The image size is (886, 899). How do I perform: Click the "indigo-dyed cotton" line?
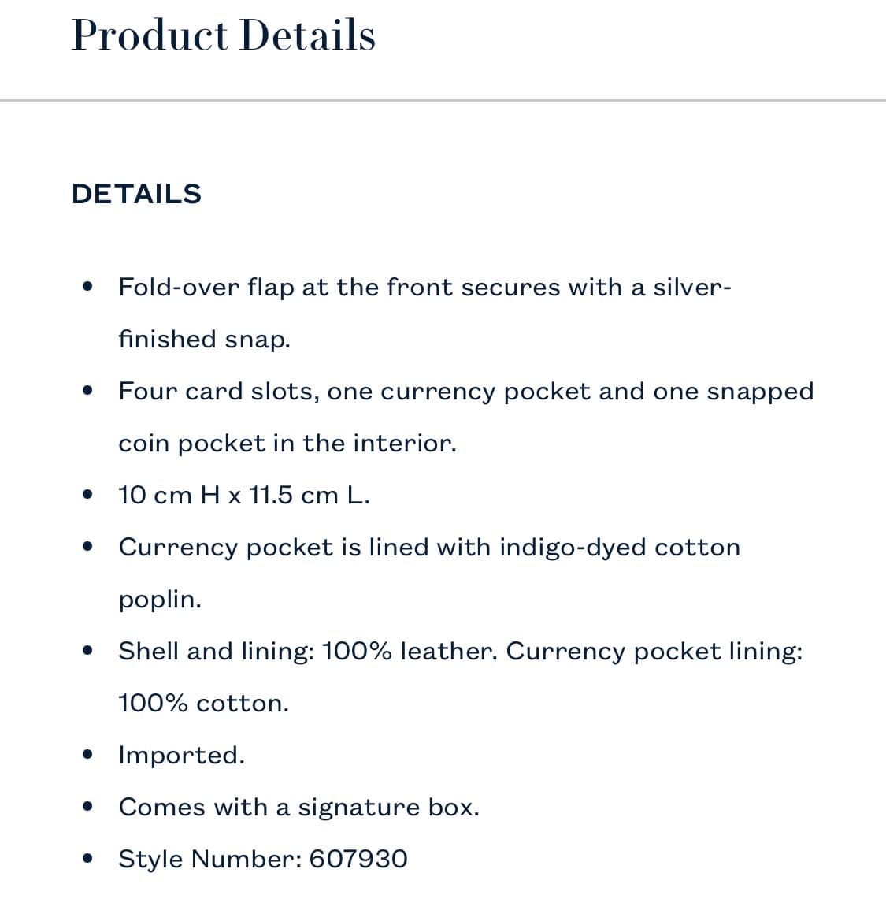pyautogui.click(x=429, y=548)
